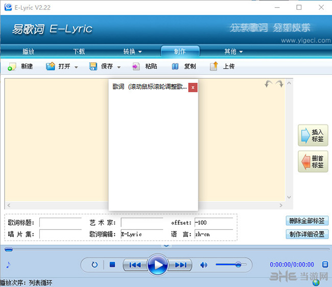The height and width of the screenshot is (287, 332).
Task: Click the E-Lyric app logo icon
Action: (8, 7)
